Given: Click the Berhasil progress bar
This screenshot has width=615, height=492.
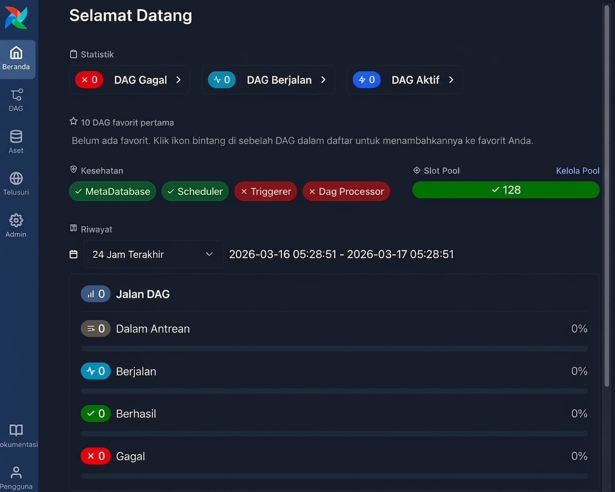Looking at the screenshot, I should (334, 434).
